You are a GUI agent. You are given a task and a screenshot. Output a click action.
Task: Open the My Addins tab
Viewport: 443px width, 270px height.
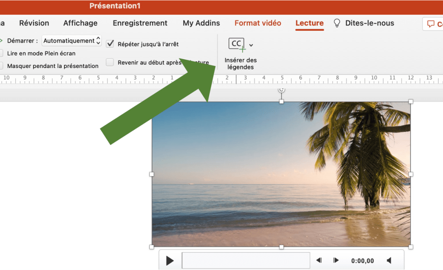coord(201,23)
